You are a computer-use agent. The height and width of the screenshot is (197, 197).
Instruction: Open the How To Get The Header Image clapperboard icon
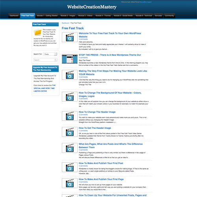[70, 132]
